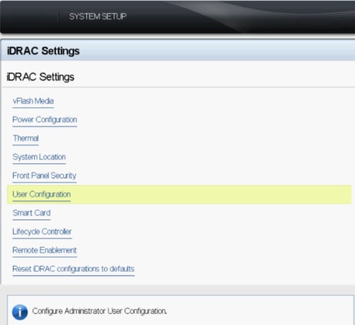Click the iDRAC Settings section heading
Image resolution: width=355 pixels, height=325 pixels.
[40, 77]
